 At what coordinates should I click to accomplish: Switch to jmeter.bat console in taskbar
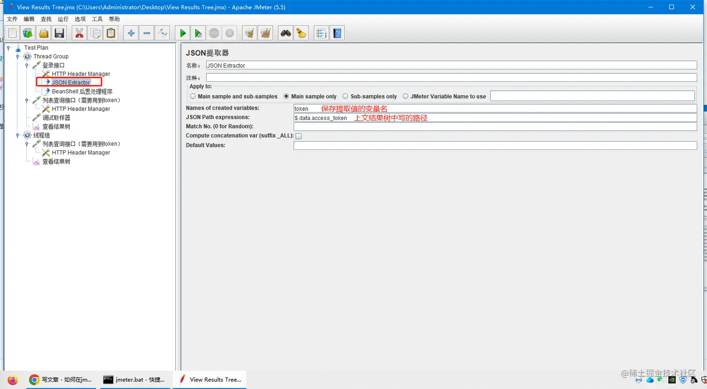tap(134, 380)
